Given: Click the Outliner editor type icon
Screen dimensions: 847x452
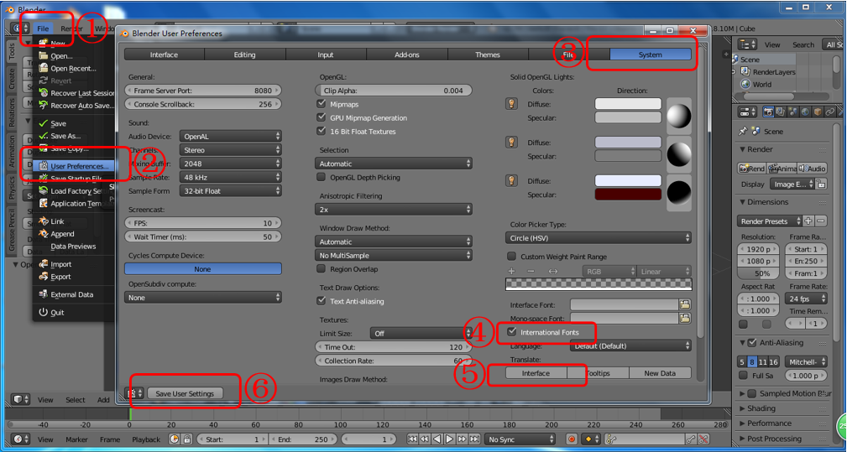Looking at the screenshot, I should [748, 44].
